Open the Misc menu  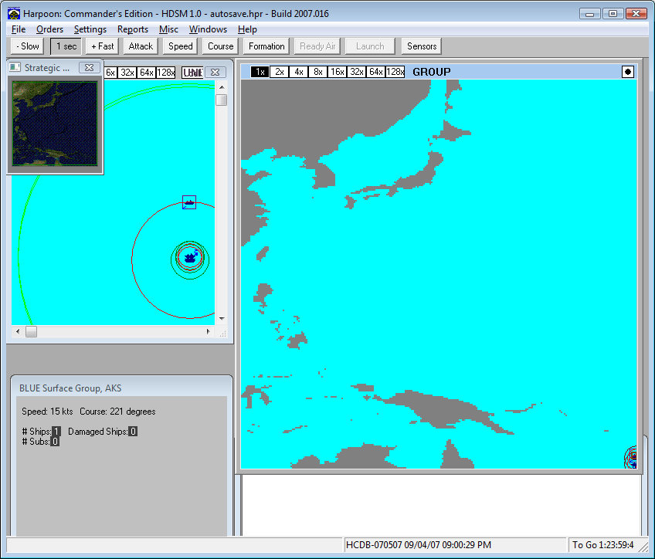pos(168,29)
